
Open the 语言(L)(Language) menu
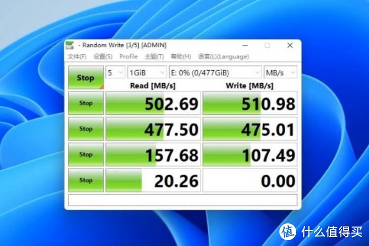coord(224,57)
